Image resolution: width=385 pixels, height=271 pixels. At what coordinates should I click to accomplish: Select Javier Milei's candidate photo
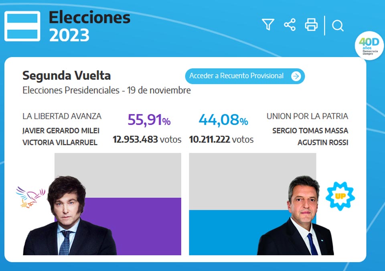68,219
